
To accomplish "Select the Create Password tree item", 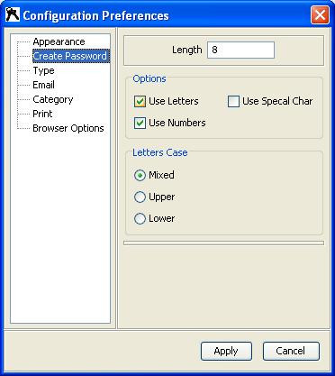I will point(71,56).
